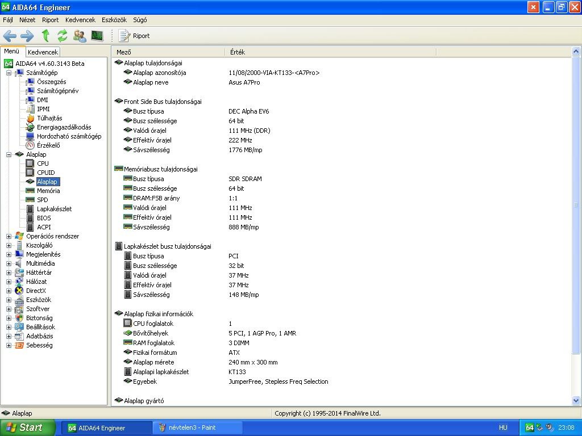Select AIDA64 v4.60.3143 Beta root node
Viewport: 582px width, 436px height.
pos(50,64)
